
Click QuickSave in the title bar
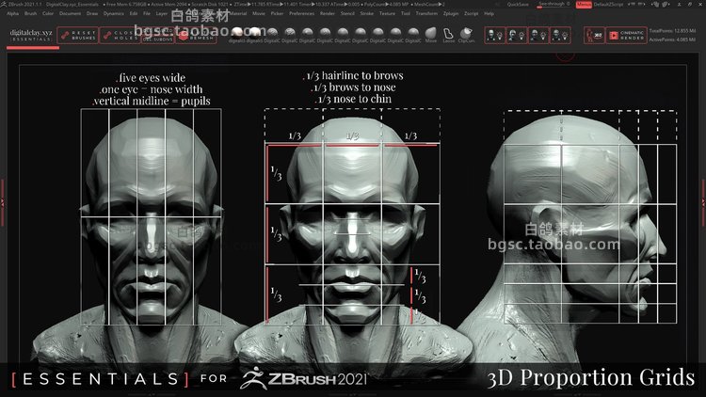point(519,4)
